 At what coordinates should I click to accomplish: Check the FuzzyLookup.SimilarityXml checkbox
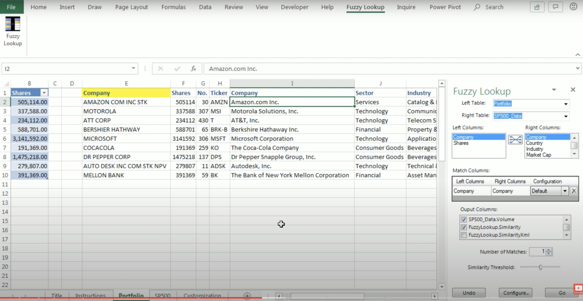tap(463, 235)
